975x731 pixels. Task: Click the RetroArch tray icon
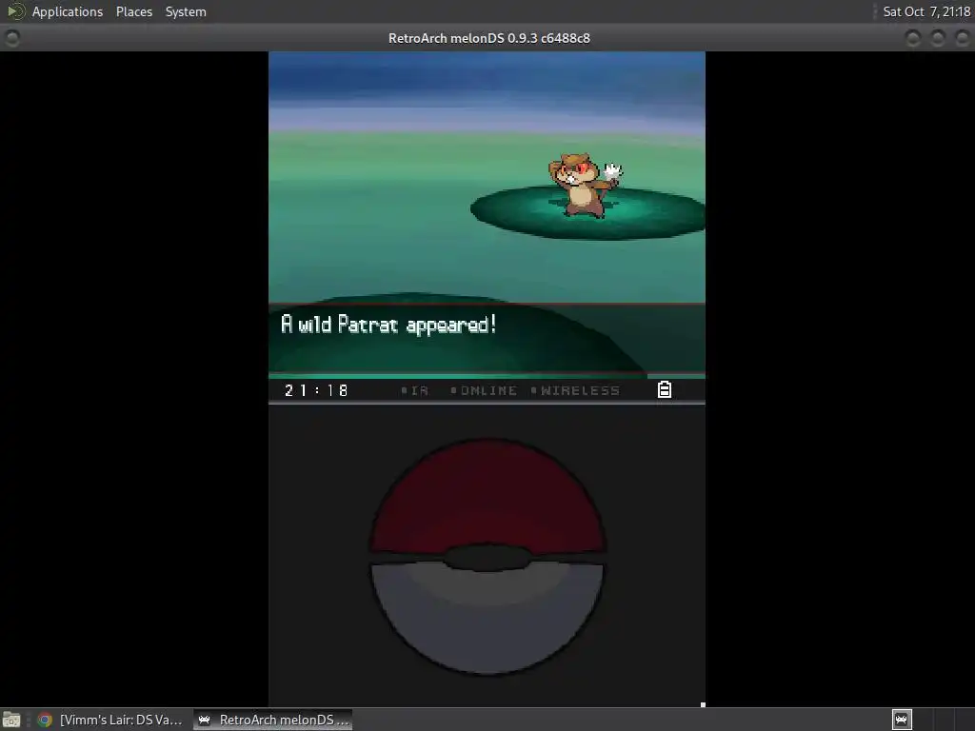coord(902,720)
